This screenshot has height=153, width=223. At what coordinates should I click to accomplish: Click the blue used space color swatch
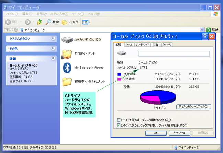tap(119, 74)
